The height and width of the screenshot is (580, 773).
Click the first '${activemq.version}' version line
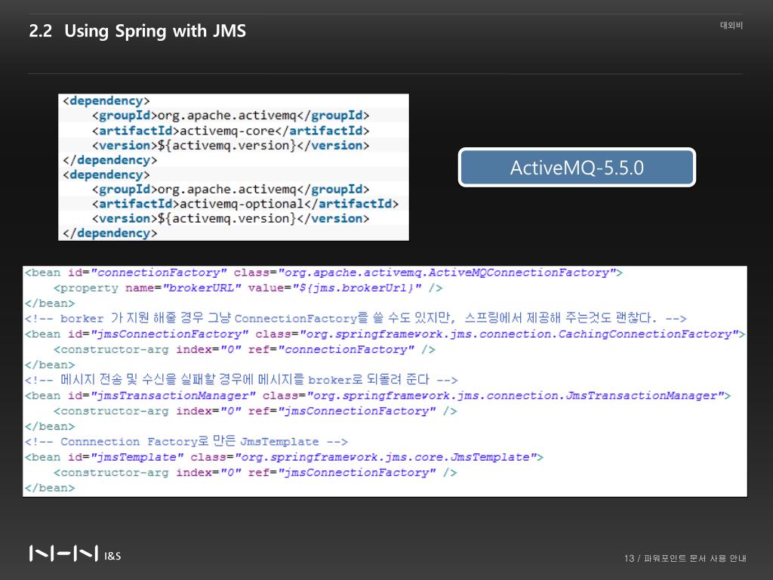pos(230,146)
